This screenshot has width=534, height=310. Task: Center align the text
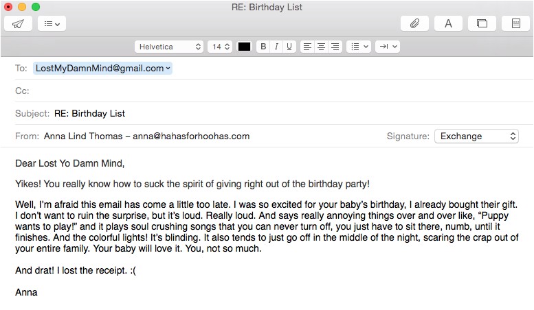(321, 47)
